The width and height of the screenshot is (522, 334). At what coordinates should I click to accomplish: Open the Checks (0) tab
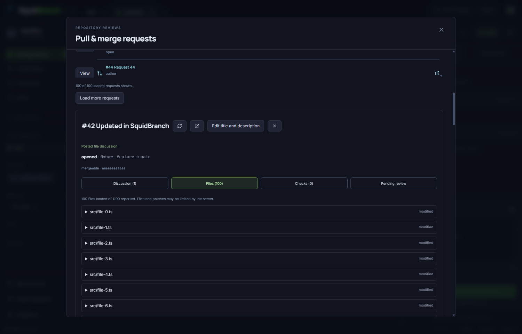click(x=304, y=183)
